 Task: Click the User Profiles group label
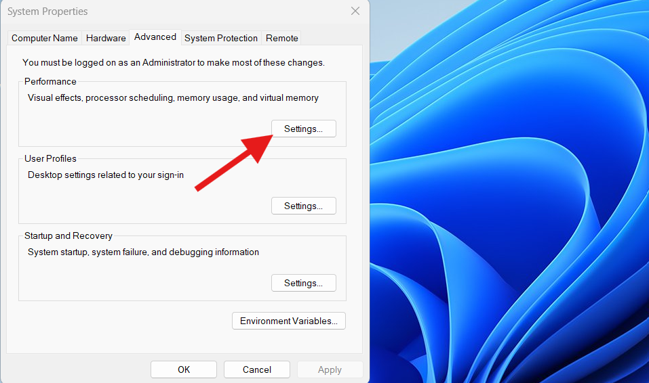(x=50, y=158)
